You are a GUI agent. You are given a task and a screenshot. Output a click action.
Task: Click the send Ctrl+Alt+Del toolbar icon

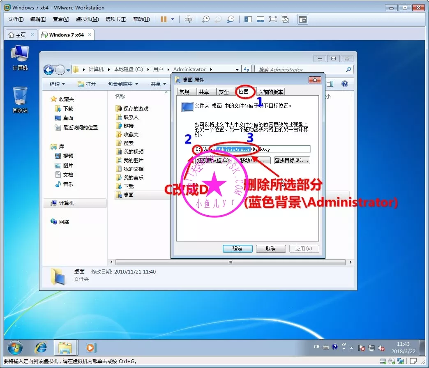click(x=188, y=19)
